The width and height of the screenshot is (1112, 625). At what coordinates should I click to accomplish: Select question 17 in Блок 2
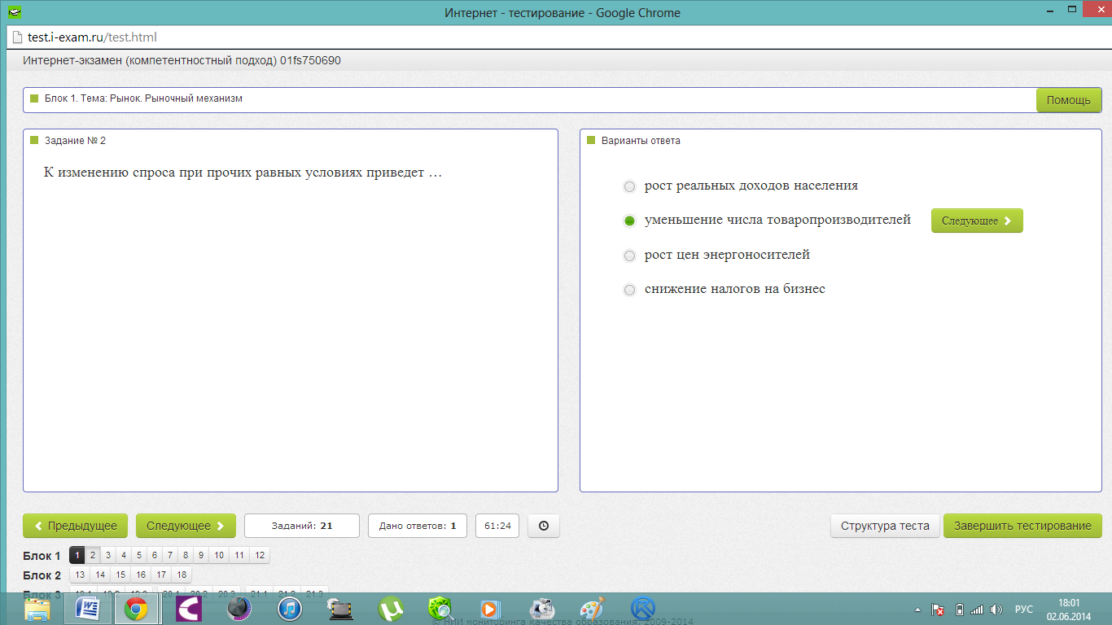[161, 575]
